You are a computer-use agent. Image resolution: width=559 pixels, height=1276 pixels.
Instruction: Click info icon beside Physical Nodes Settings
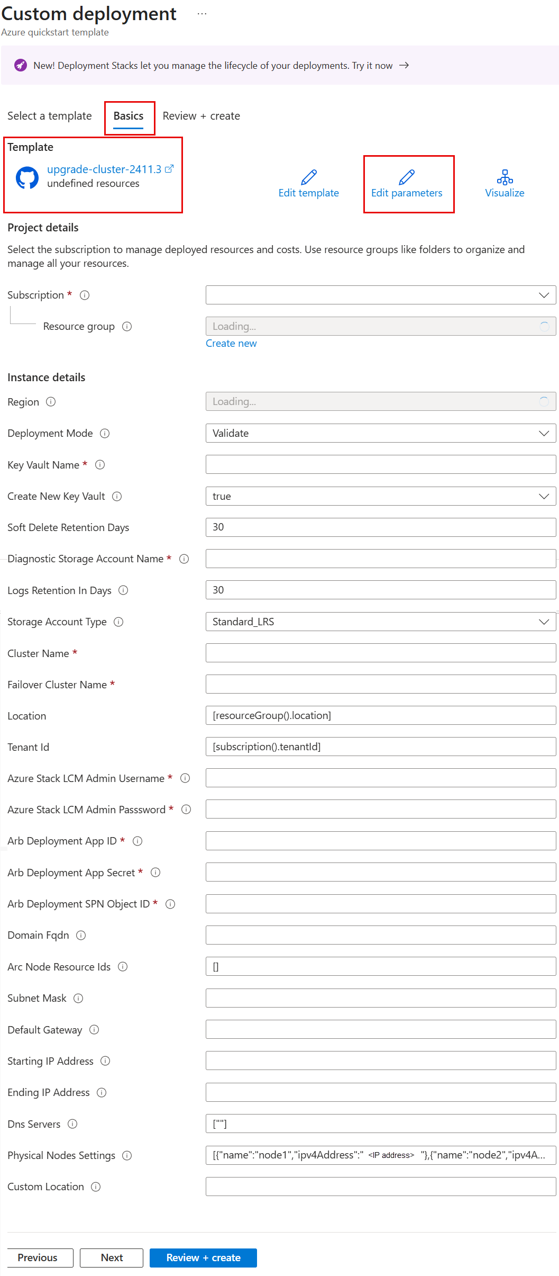[x=127, y=1156]
